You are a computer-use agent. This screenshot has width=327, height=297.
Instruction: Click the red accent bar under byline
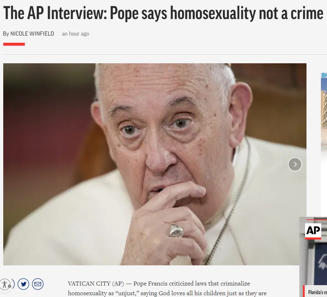click(x=14, y=44)
